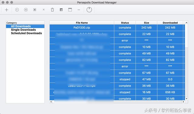This screenshot has width=194, height=114.
Task: Click stopped status in 16 MB row
Action: coord(125,92)
